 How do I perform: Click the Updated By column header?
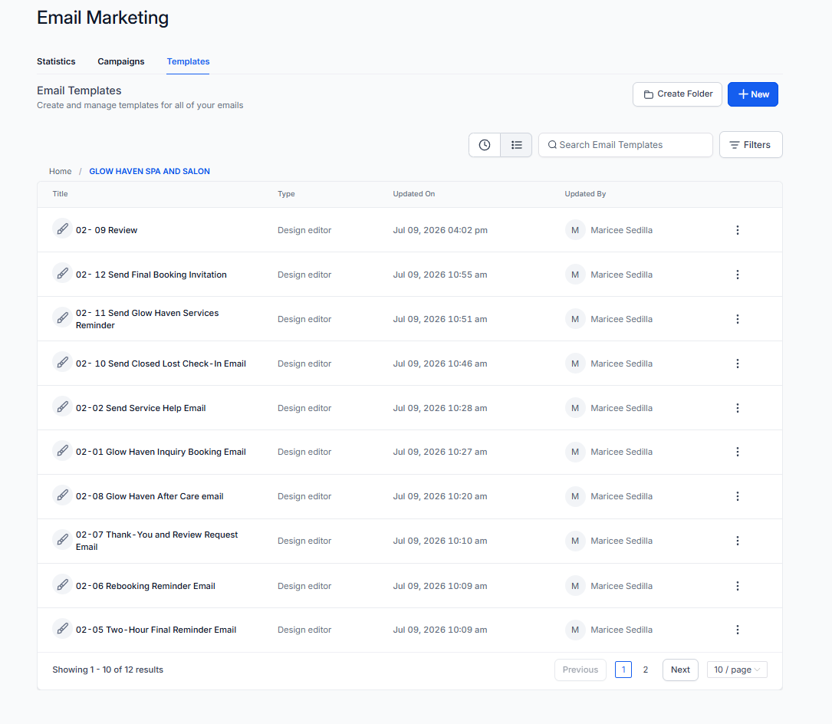[585, 194]
